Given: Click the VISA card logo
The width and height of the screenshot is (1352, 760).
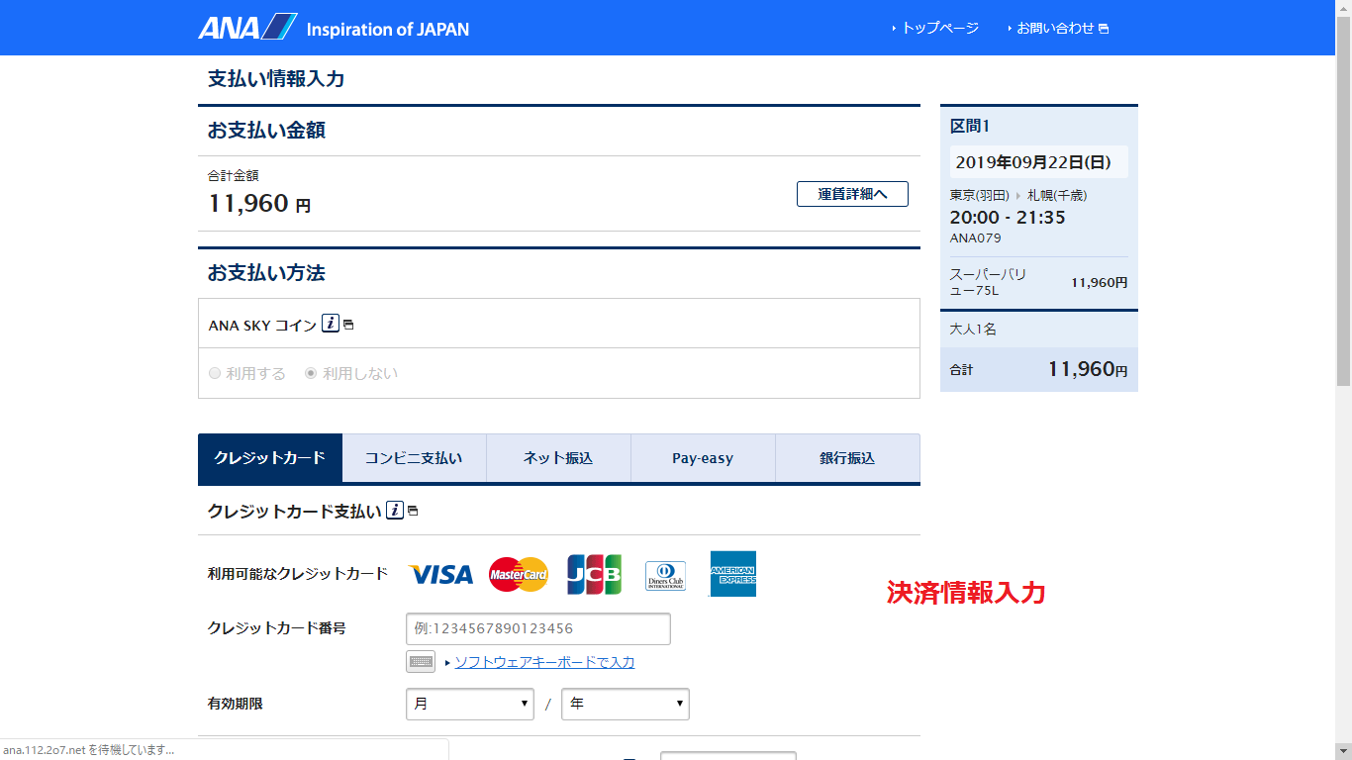Looking at the screenshot, I should (x=440, y=574).
